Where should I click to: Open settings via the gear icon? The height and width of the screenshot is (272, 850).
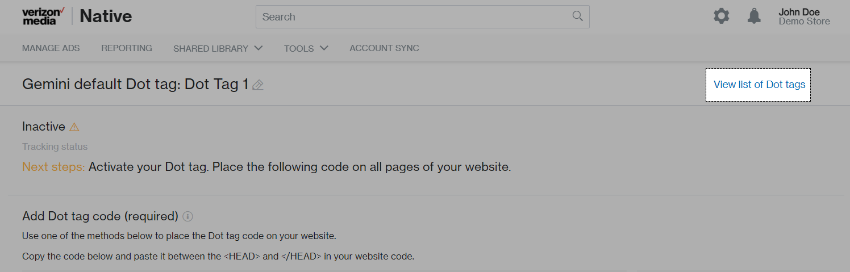[721, 16]
